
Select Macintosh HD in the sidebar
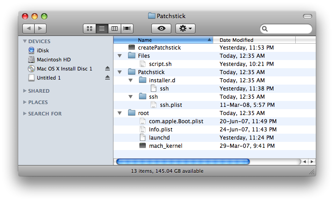pyautogui.click(x=53, y=60)
